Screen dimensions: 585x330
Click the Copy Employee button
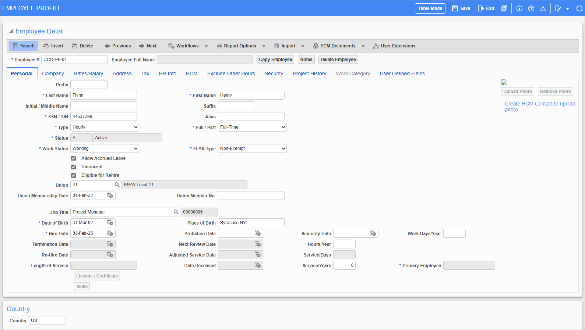pyautogui.click(x=275, y=60)
